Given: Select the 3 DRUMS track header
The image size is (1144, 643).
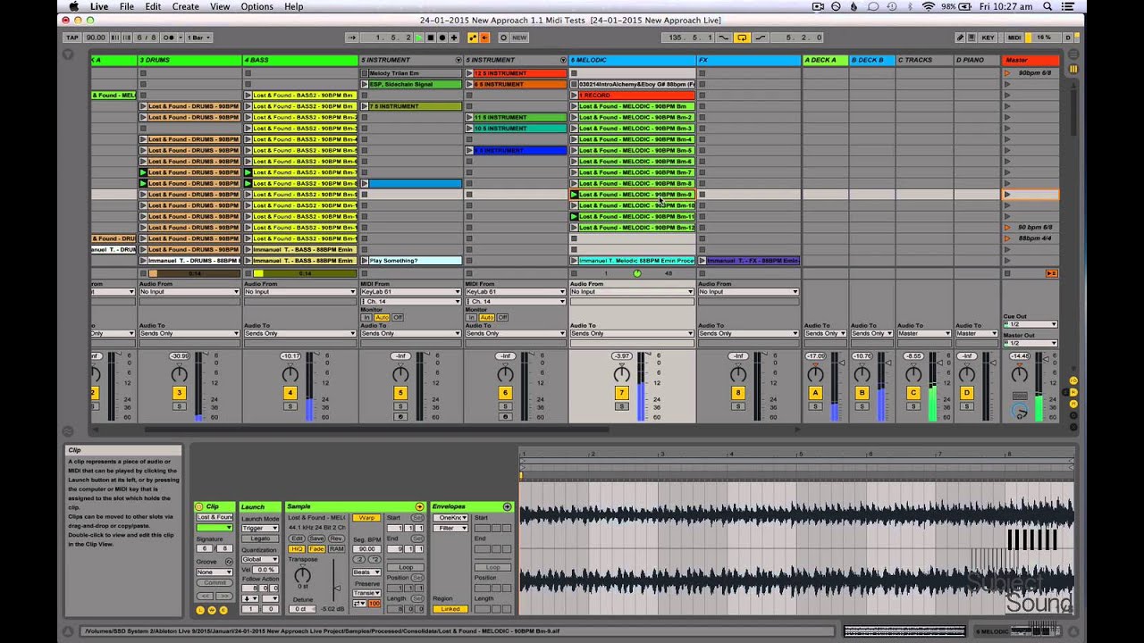Looking at the screenshot, I should click(189, 60).
